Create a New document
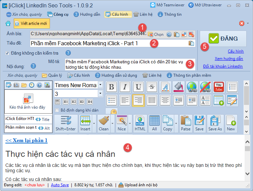 pyautogui.click(x=231, y=124)
